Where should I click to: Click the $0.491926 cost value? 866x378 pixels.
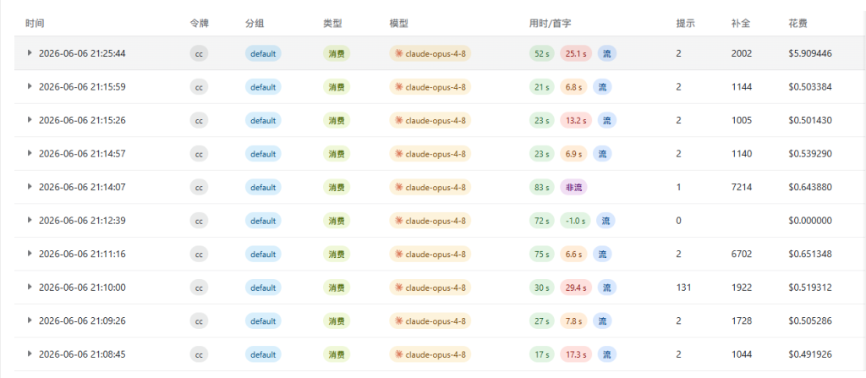(x=810, y=354)
